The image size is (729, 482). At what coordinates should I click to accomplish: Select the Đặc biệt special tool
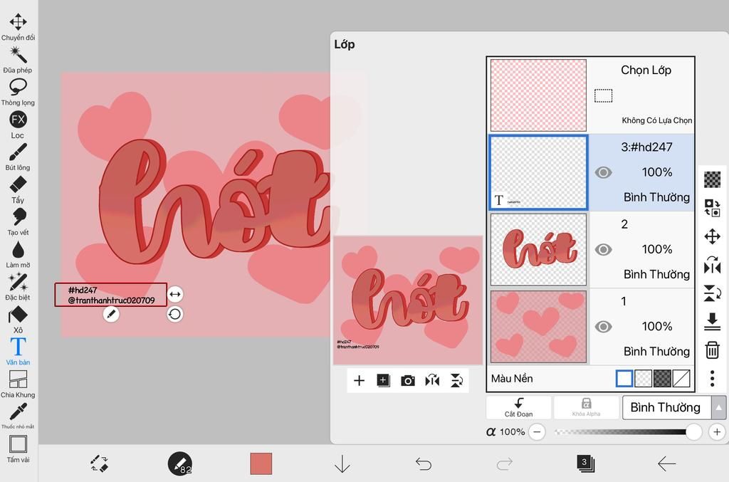click(x=18, y=287)
